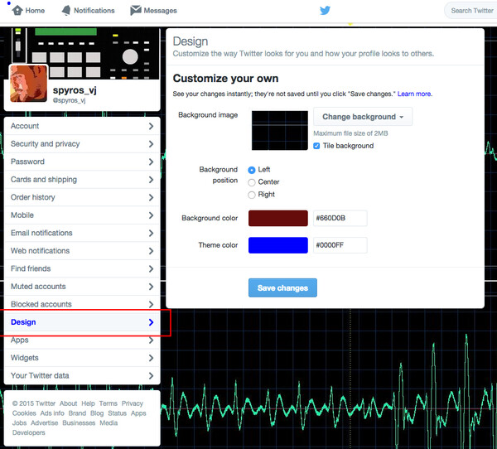Open the Messages navigation label
This screenshot has width=497, height=449.
160,11
